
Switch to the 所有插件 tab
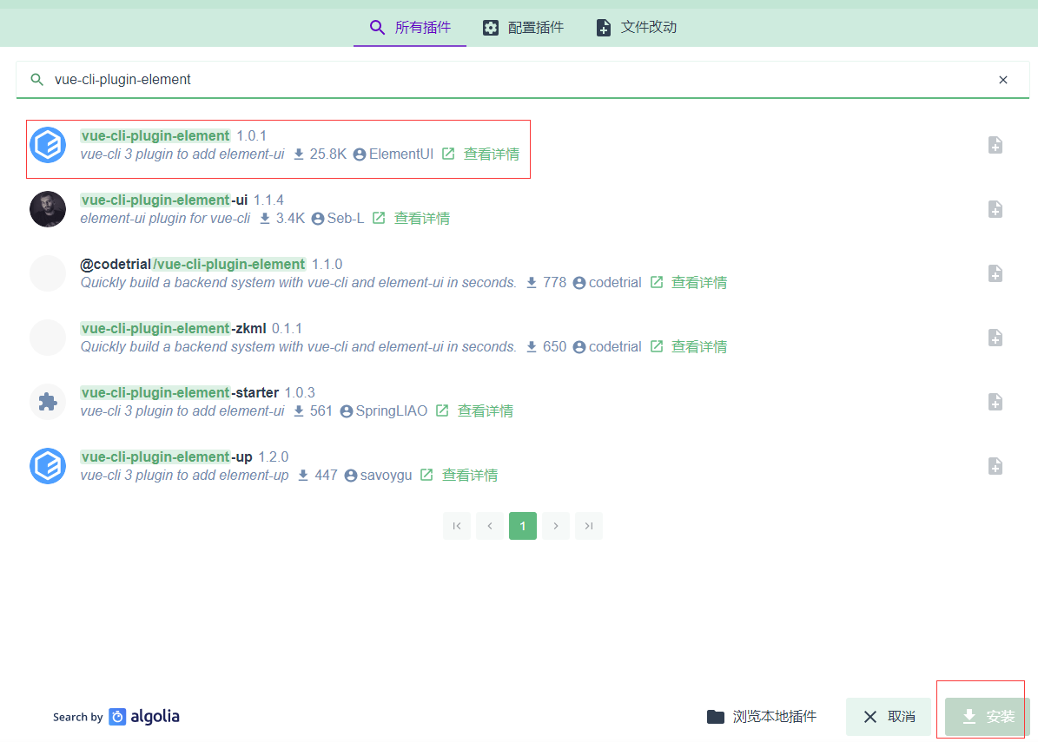tap(410, 27)
